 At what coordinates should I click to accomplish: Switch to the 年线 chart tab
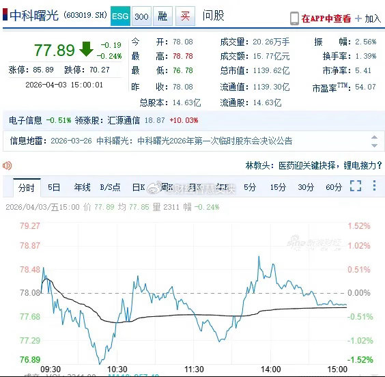pos(82,187)
